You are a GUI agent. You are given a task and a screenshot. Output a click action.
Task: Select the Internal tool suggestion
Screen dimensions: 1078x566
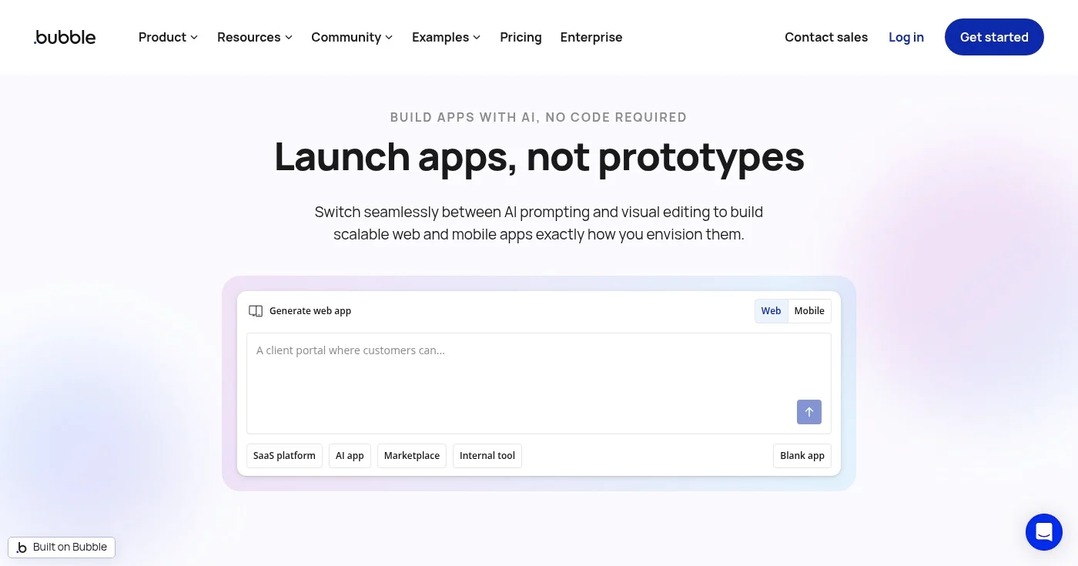pos(487,456)
